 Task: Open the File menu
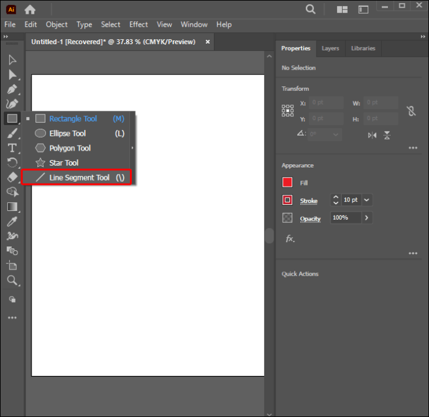10,25
